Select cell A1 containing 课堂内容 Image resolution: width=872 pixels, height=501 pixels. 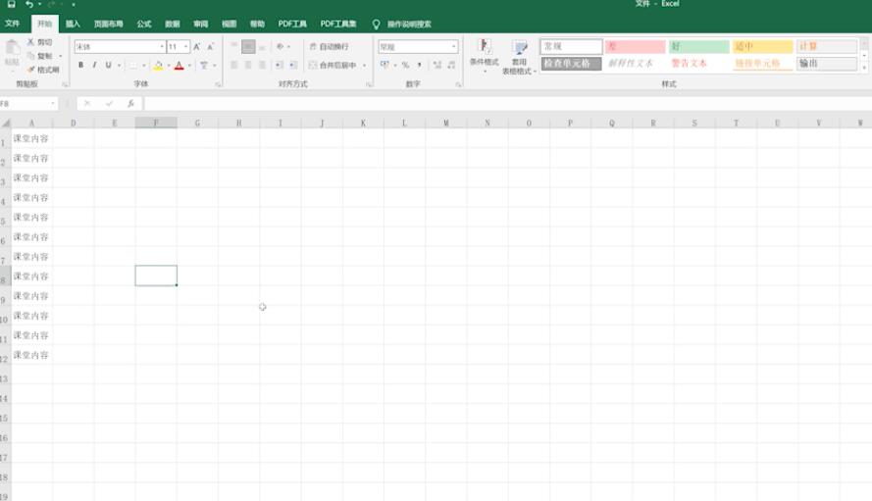(31, 138)
